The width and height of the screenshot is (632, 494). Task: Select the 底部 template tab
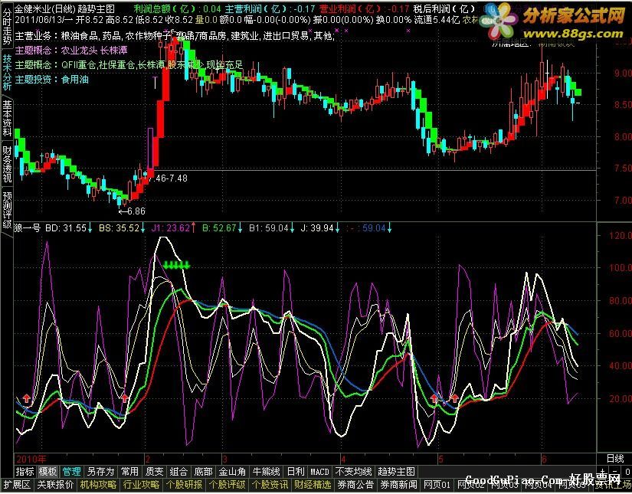[x=203, y=472]
